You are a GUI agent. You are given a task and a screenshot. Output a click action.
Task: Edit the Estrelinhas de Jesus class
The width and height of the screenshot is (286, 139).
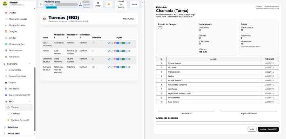[109, 59]
